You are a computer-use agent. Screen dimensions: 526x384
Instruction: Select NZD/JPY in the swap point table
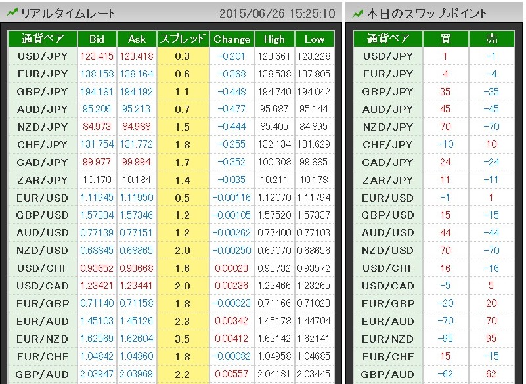tap(388, 127)
